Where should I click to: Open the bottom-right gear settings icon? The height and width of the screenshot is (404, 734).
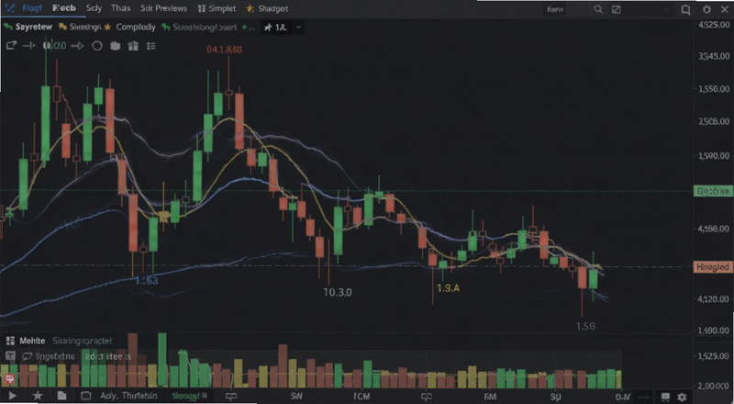682,397
